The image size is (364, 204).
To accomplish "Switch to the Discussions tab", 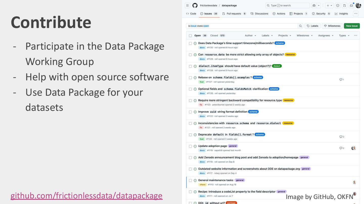I will pyautogui.click(x=259, y=14).
